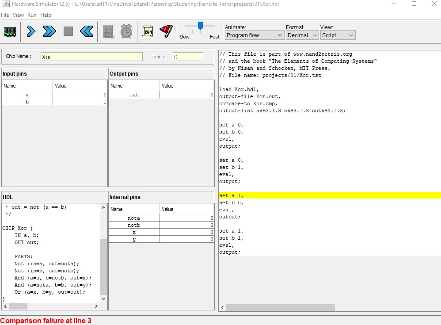Image resolution: width=441 pixels, height=325 pixels.
Task: Open the File menu
Action: pyautogui.click(x=5, y=15)
